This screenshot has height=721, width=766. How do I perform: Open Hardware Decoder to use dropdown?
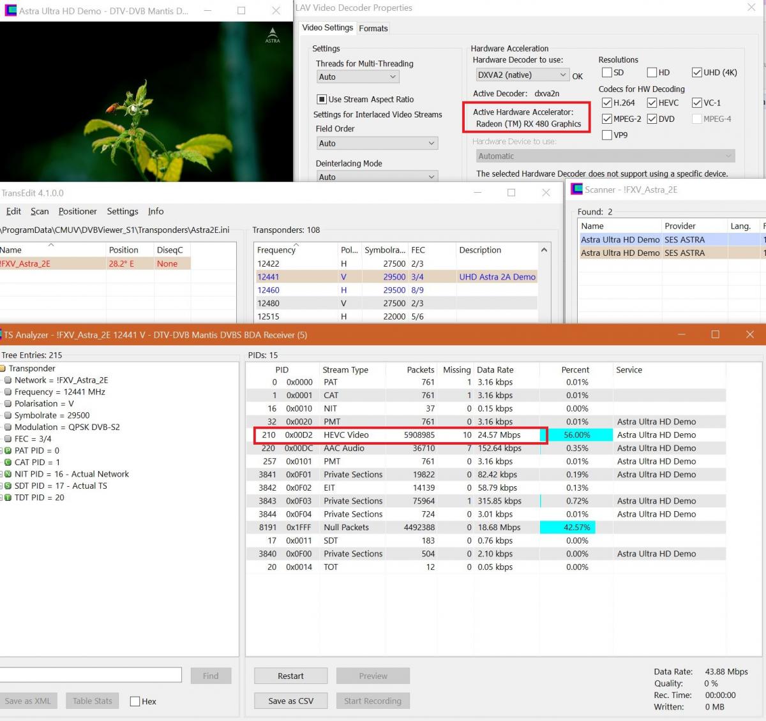point(522,75)
